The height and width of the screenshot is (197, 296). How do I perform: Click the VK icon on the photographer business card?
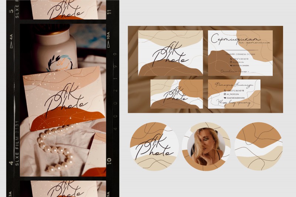pyautogui.click(x=225, y=98)
